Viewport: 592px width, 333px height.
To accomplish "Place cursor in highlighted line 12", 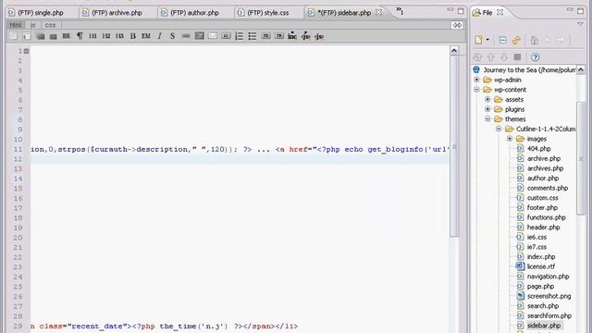I will click(x=240, y=159).
